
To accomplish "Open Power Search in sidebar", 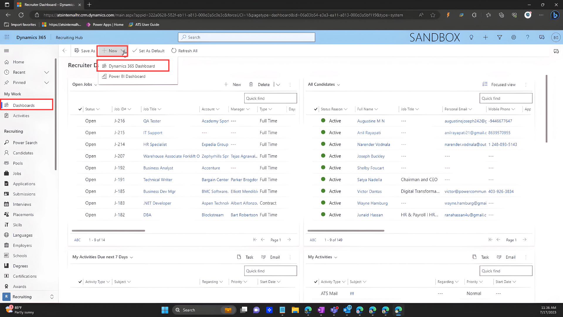I will coord(25,143).
